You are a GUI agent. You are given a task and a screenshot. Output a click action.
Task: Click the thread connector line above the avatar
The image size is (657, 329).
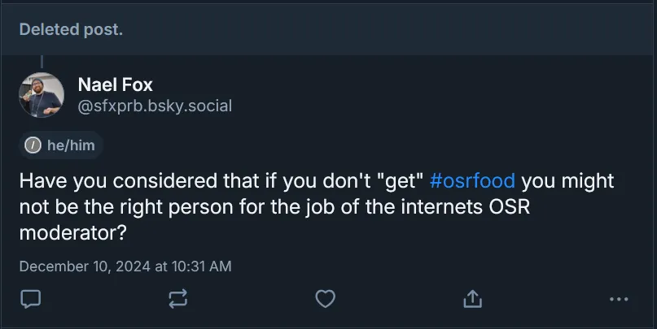(x=42, y=62)
